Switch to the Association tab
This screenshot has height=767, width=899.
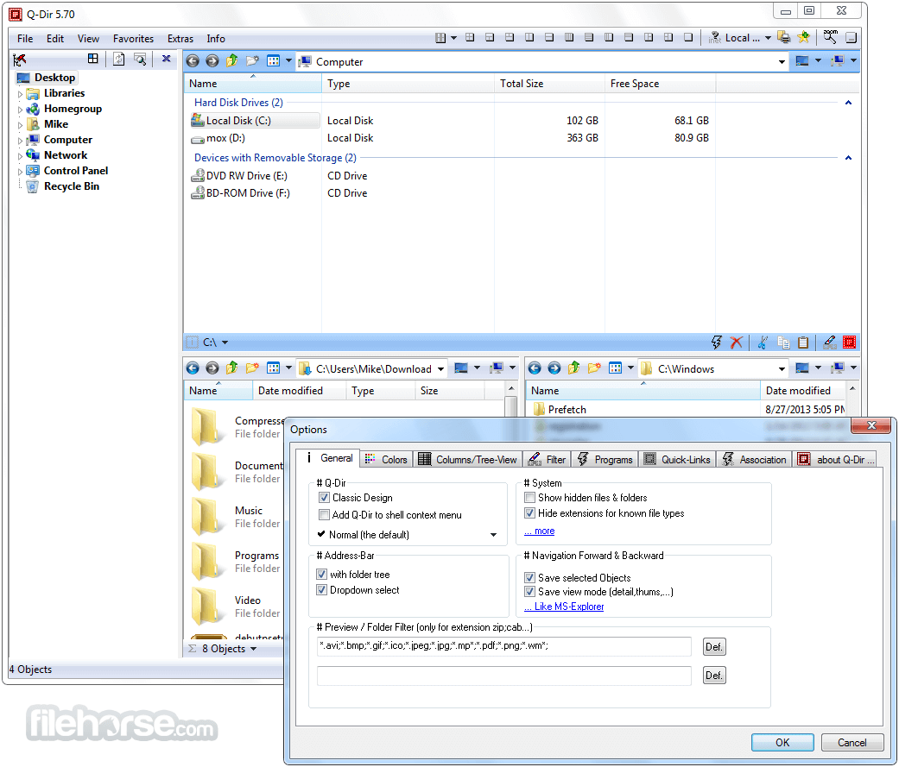click(x=755, y=459)
